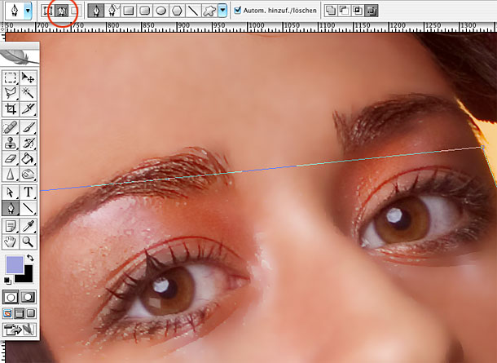
Task: Select the Type tool
Action: click(x=29, y=193)
